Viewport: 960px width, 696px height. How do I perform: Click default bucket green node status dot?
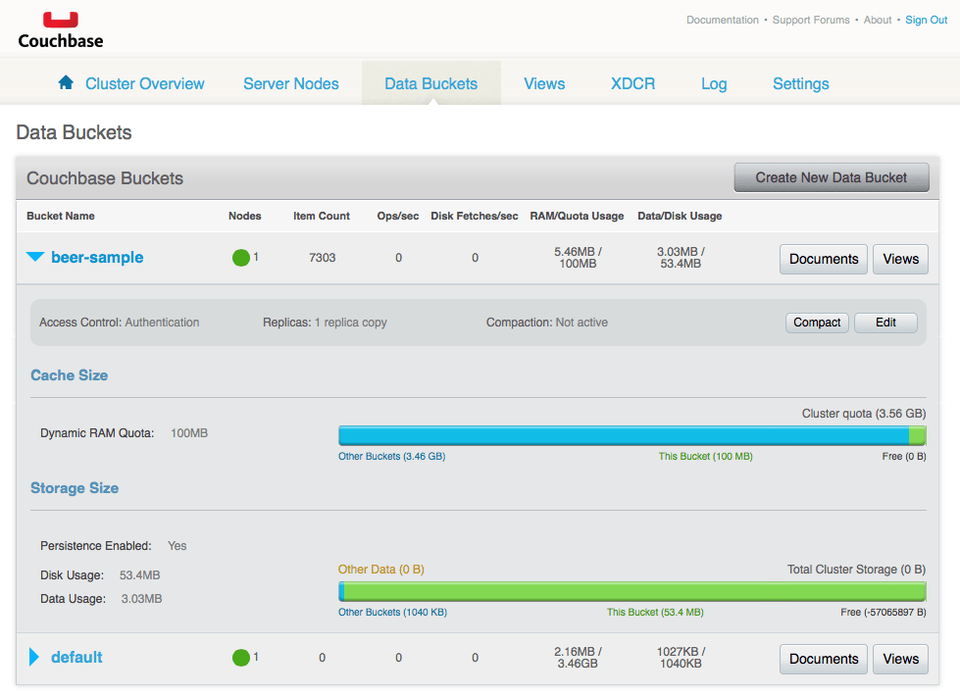click(241, 658)
